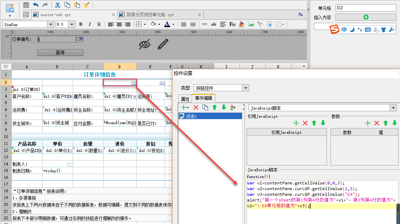Open font size dropdown 9.0
Screen dimensions: 400x224
point(72,24)
